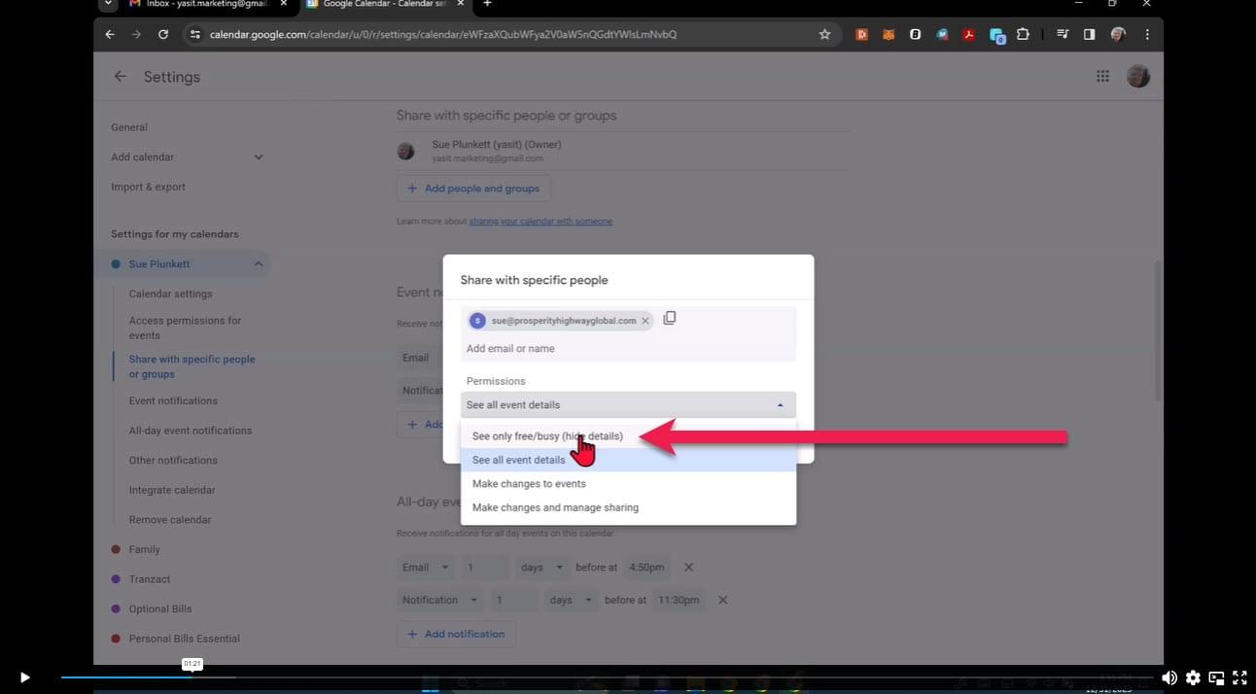Screen dimensions: 1256x694
Task: Copy the email address with copy icon
Action: click(669, 319)
